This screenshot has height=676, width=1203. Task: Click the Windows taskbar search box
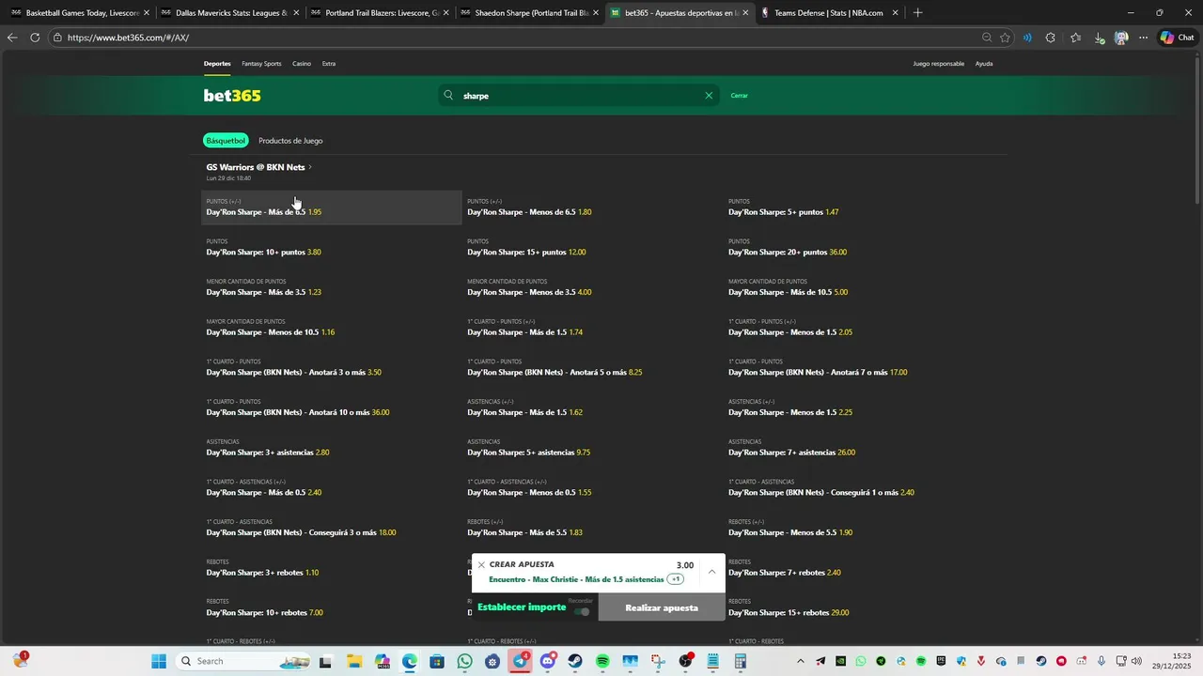(242, 661)
